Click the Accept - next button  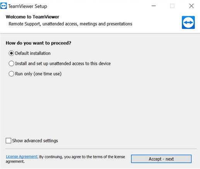(x=161, y=159)
